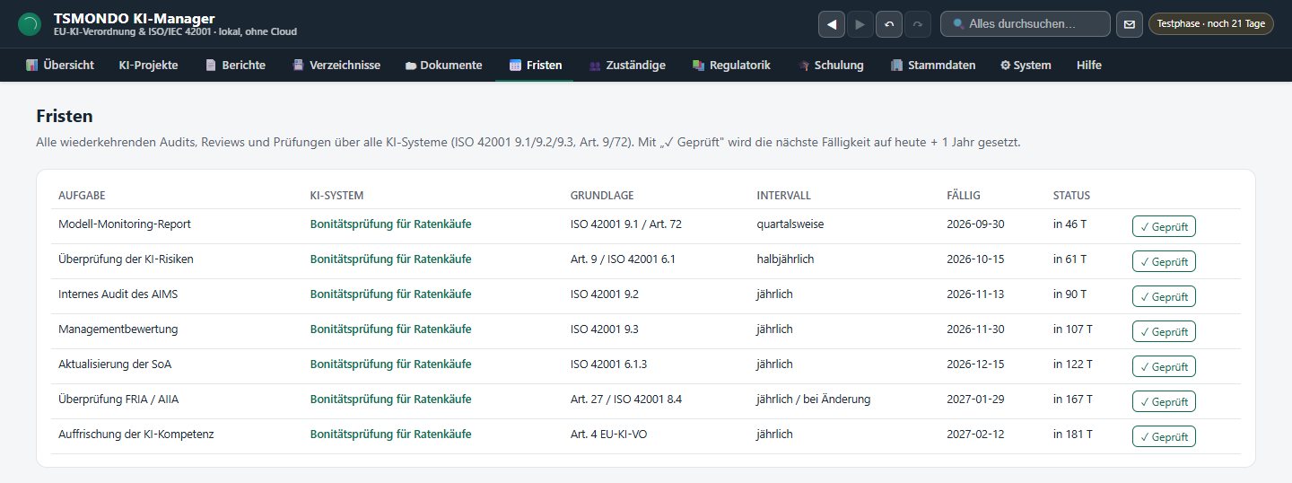The height and width of the screenshot is (483, 1292).
Task: Mark Internes Audit des AIMS as Geprüft
Action: (1164, 296)
